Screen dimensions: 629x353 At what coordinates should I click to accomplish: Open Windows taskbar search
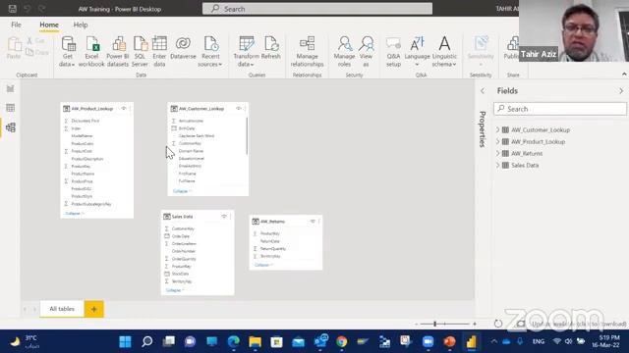146,341
